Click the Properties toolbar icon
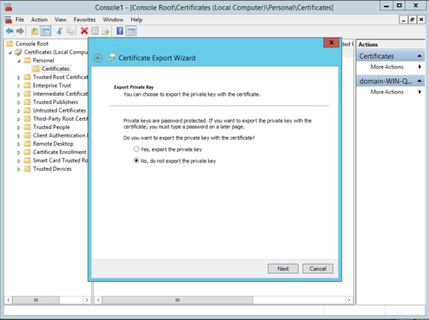This screenshot has height=320, width=429. [x=95, y=31]
